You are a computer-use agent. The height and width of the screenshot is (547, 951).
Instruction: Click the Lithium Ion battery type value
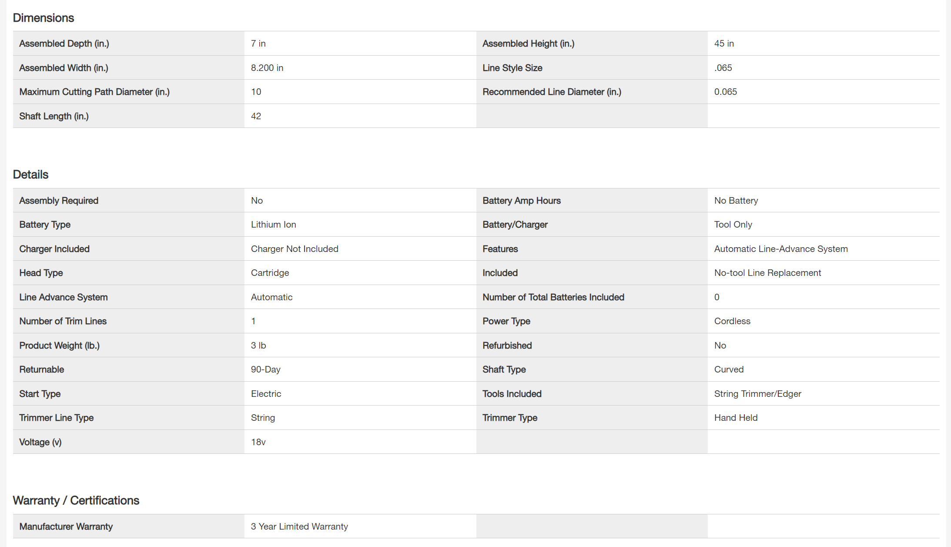[x=273, y=225]
